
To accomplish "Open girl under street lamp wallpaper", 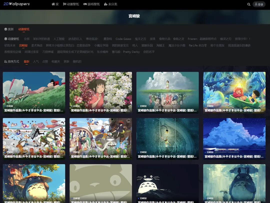I will [x=167, y=139].
